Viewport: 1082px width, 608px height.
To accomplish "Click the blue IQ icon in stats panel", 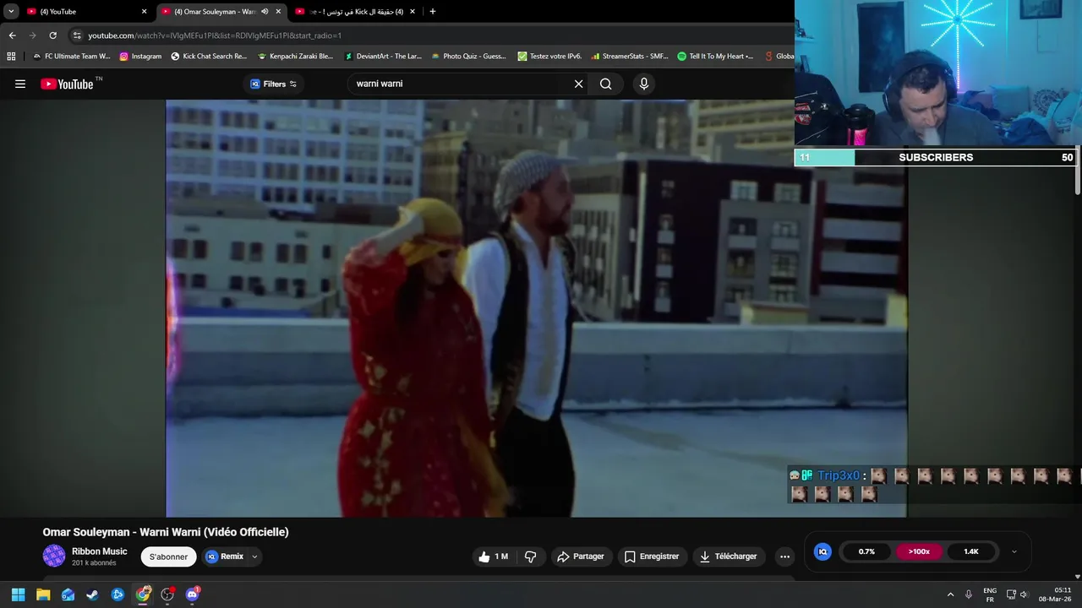I will point(822,551).
